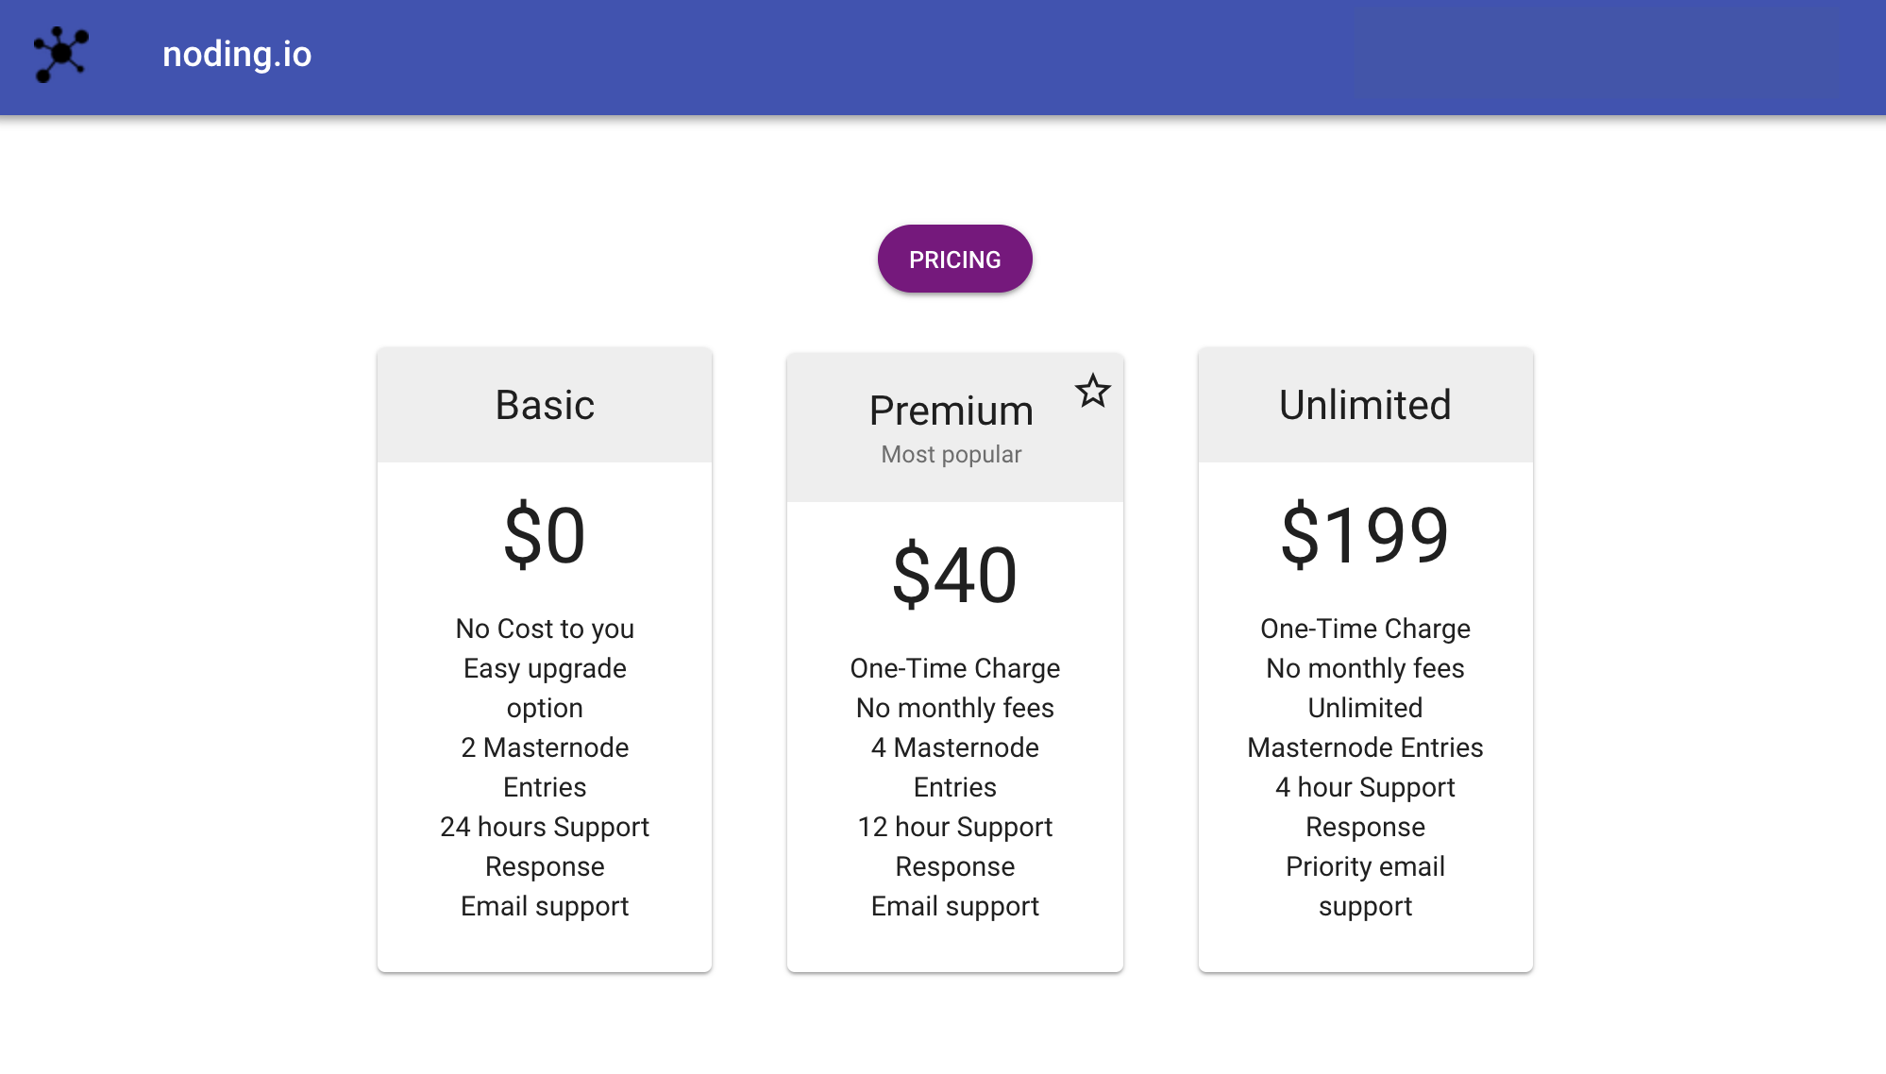Image resolution: width=1886 pixels, height=1074 pixels.
Task: Select the Unlimited plan header
Action: [1365, 405]
